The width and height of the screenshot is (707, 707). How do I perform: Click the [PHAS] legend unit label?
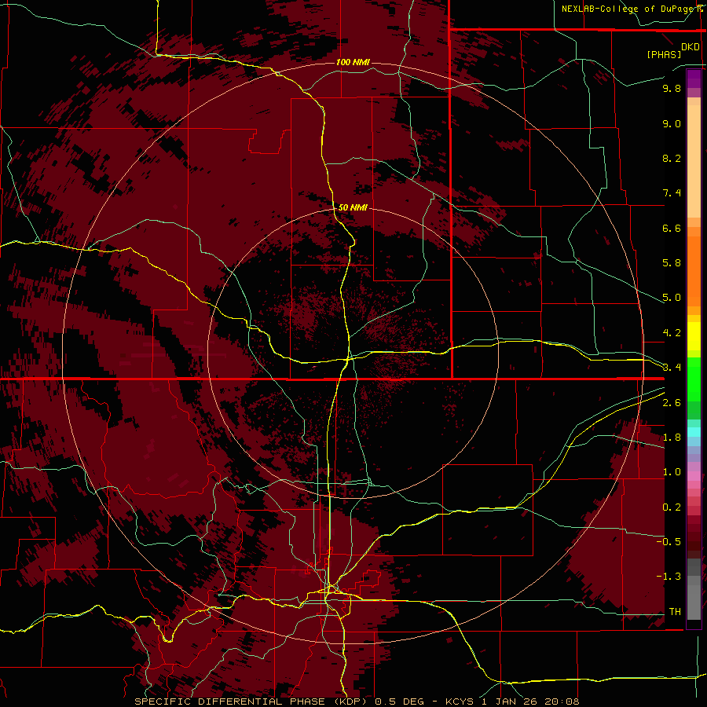(x=664, y=54)
